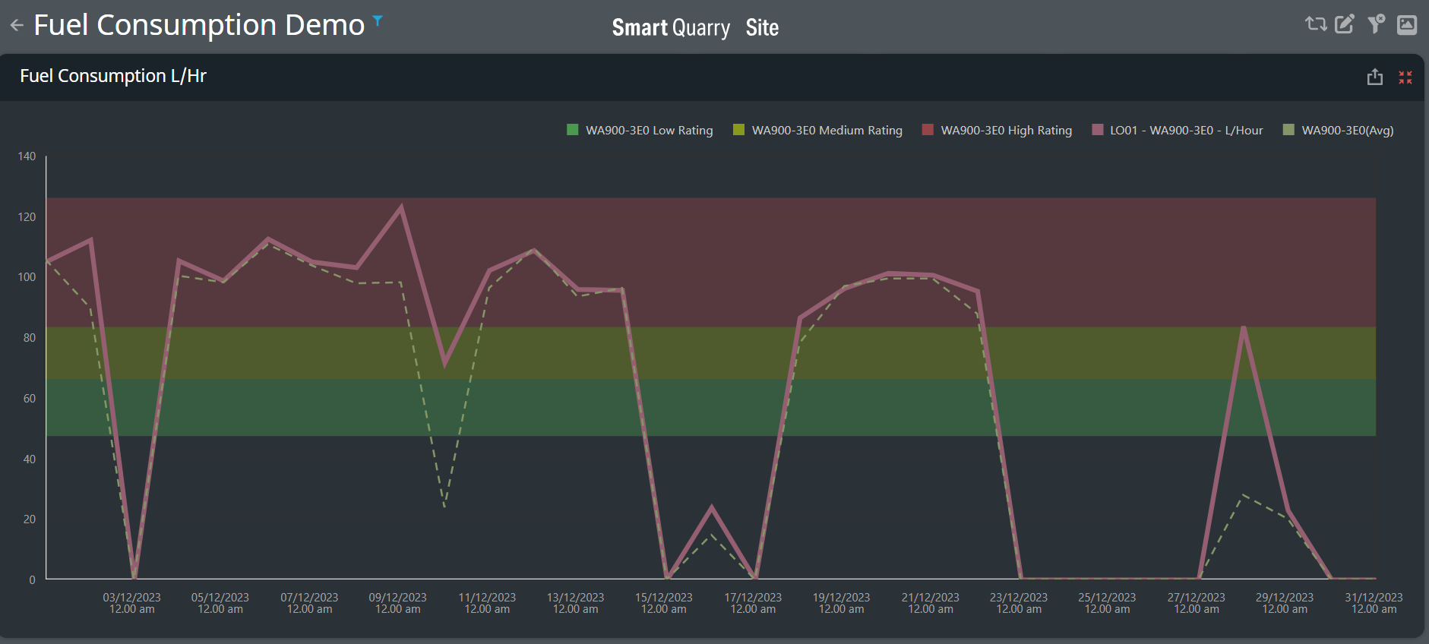Click the y-axis value 140
Screen dimensions: 1429x644
click(27, 156)
